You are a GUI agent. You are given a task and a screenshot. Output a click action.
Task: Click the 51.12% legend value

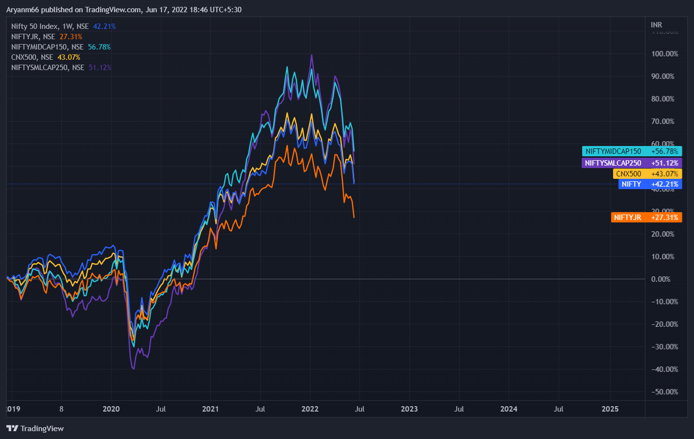100,68
